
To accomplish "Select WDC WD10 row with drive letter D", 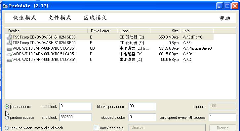I will pyautogui.click(x=109, y=54).
